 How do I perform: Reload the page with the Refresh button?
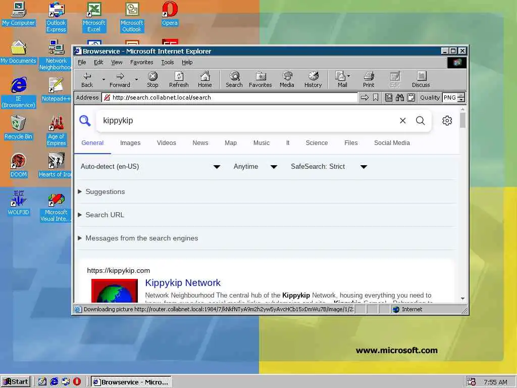179,79
